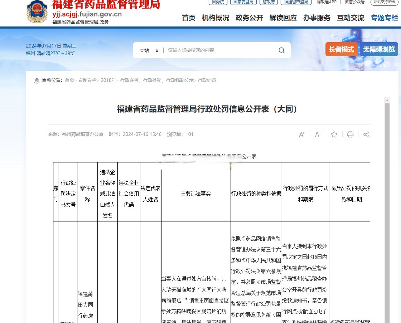401x323 pixels.
Task: Click the current location pin icon
Action: pyautogui.click(x=37, y=81)
